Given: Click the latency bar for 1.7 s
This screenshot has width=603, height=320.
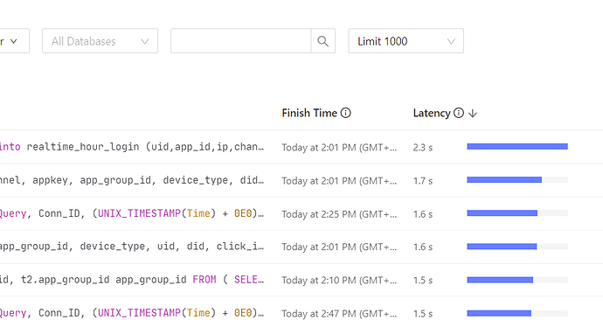Looking at the screenshot, I should tap(517, 179).
